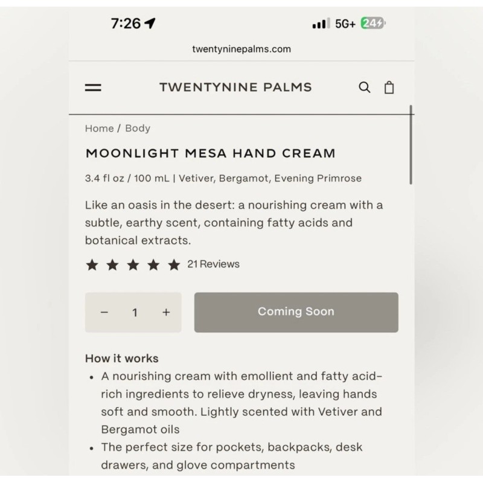This screenshot has height=483, width=483.
Task: Go to Home breadcrumb
Action: [x=99, y=128]
